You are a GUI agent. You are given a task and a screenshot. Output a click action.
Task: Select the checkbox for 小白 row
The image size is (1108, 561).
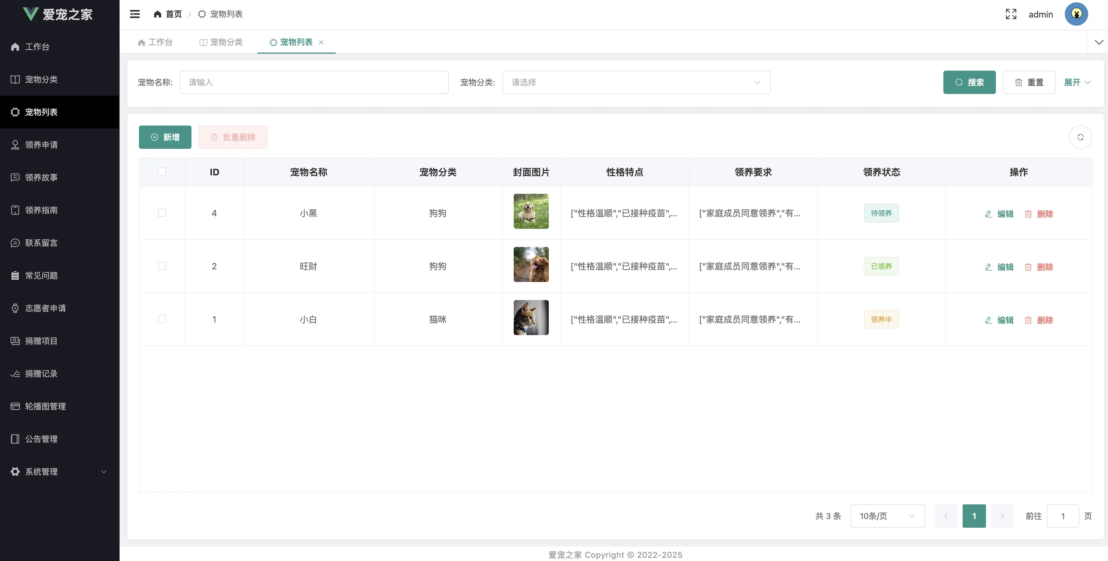(x=162, y=319)
